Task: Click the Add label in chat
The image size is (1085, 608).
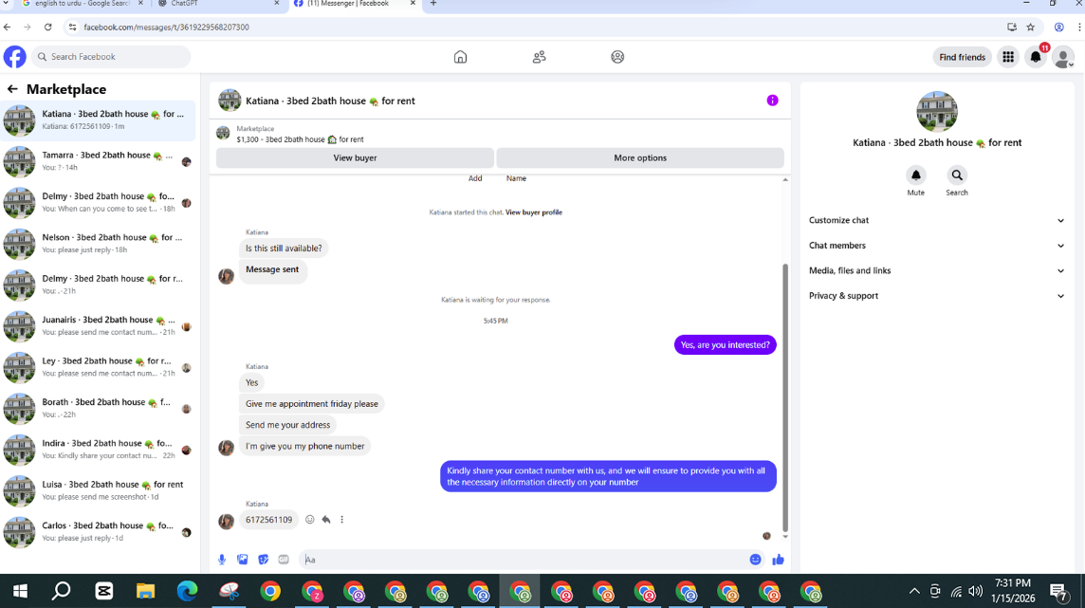Action: 474,178
